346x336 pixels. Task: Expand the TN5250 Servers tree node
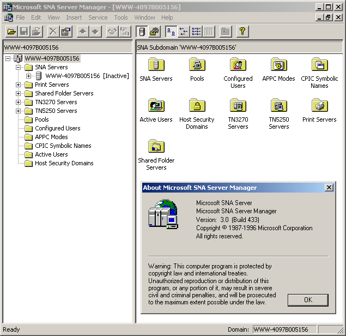pyautogui.click(x=19, y=111)
